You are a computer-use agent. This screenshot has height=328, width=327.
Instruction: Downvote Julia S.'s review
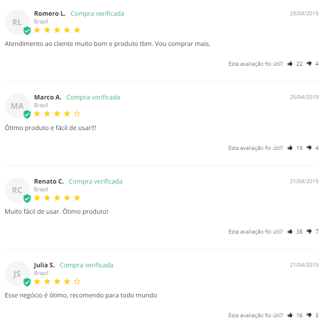[309, 315]
